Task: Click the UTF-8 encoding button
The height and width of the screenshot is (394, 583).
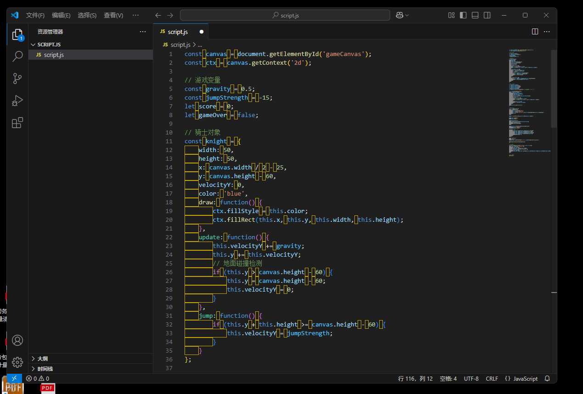Action: pyautogui.click(x=471, y=379)
